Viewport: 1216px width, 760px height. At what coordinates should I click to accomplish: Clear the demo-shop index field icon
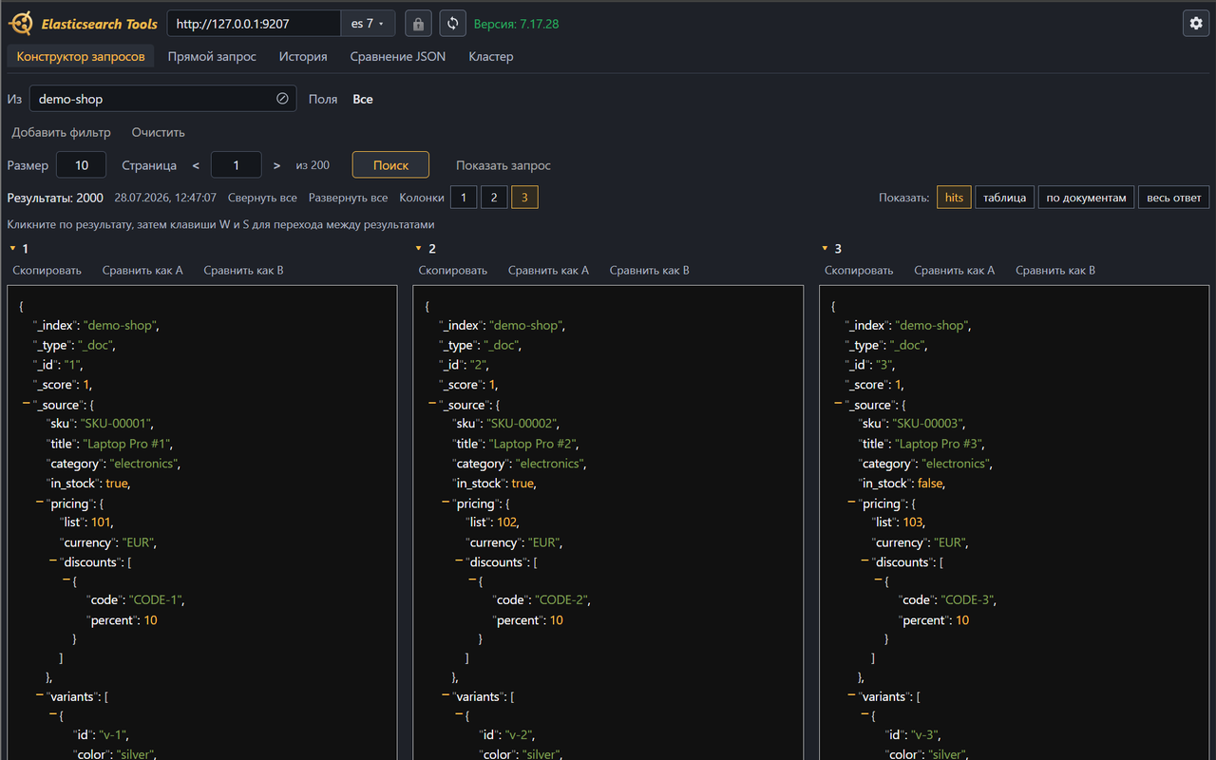282,99
